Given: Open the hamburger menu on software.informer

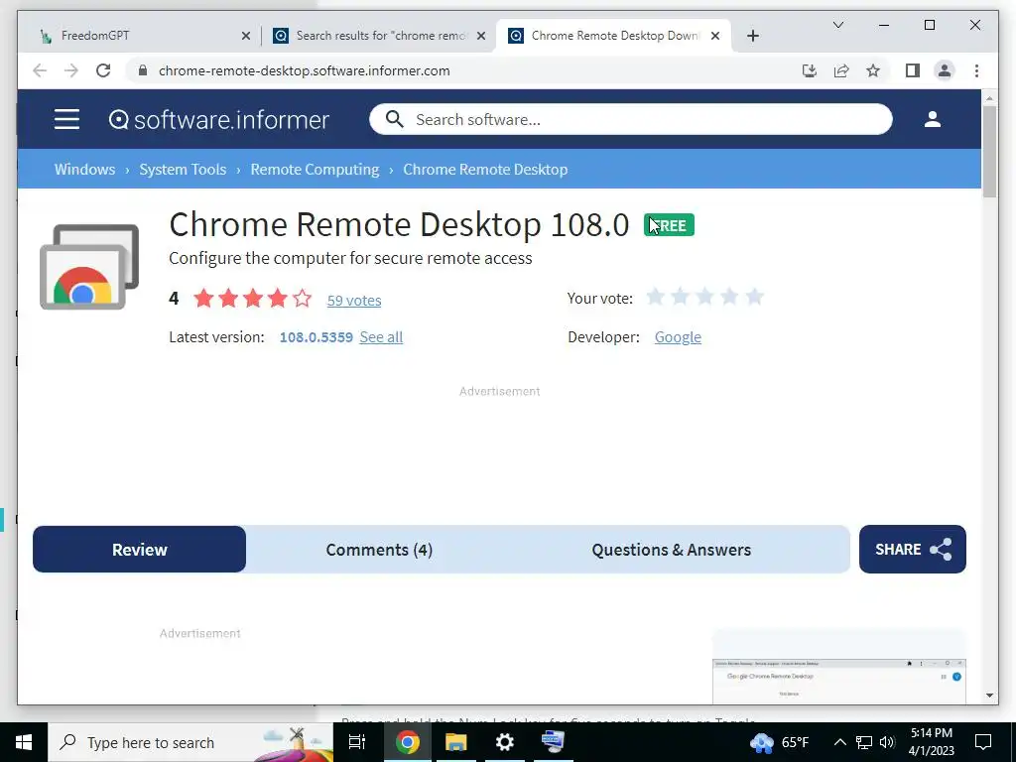Looking at the screenshot, I should pos(66,119).
